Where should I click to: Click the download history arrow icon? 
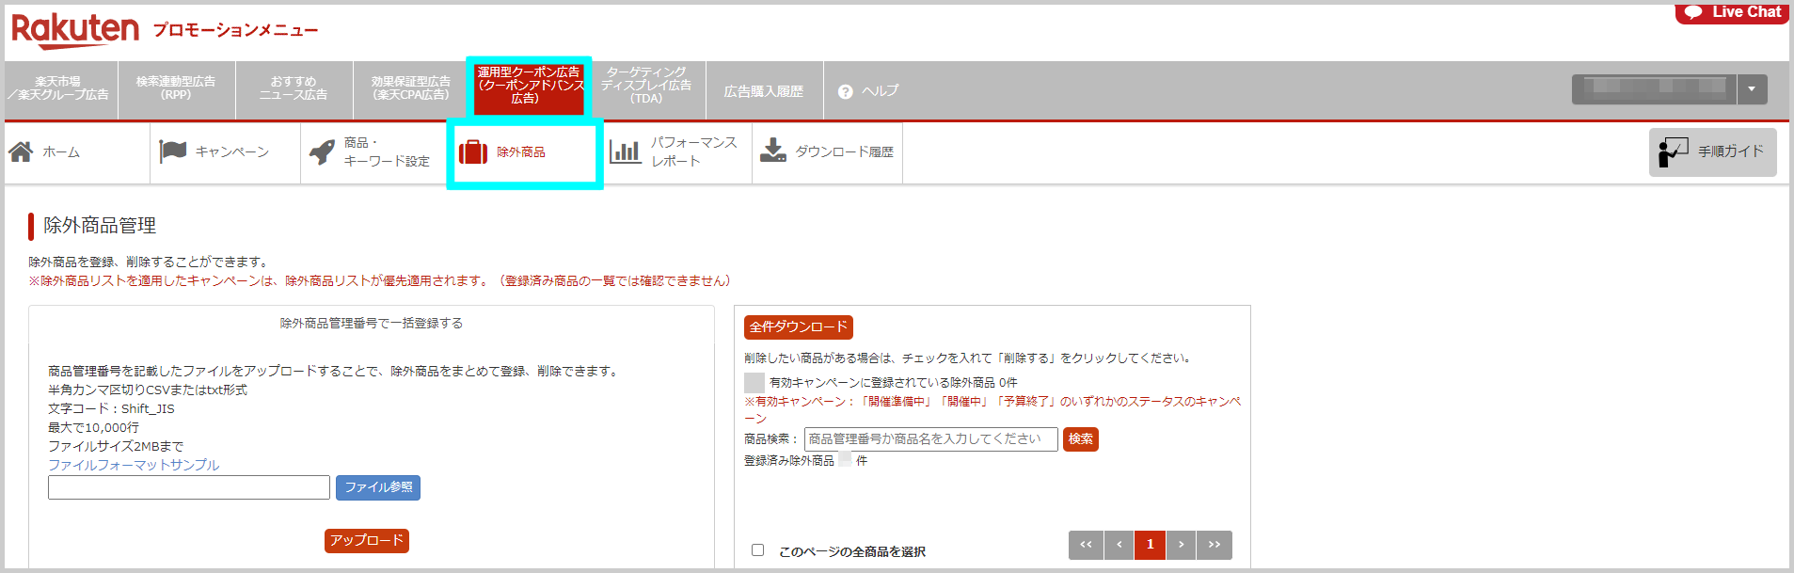point(773,151)
